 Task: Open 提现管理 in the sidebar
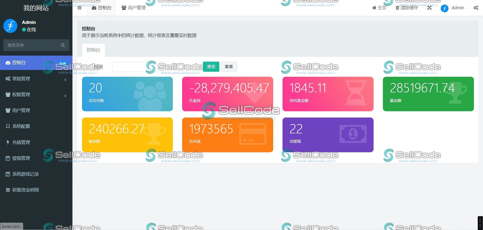pyautogui.click(x=21, y=158)
